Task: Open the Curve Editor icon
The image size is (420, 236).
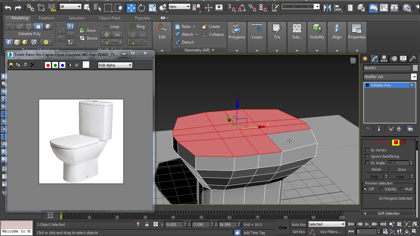Action: [384, 7]
